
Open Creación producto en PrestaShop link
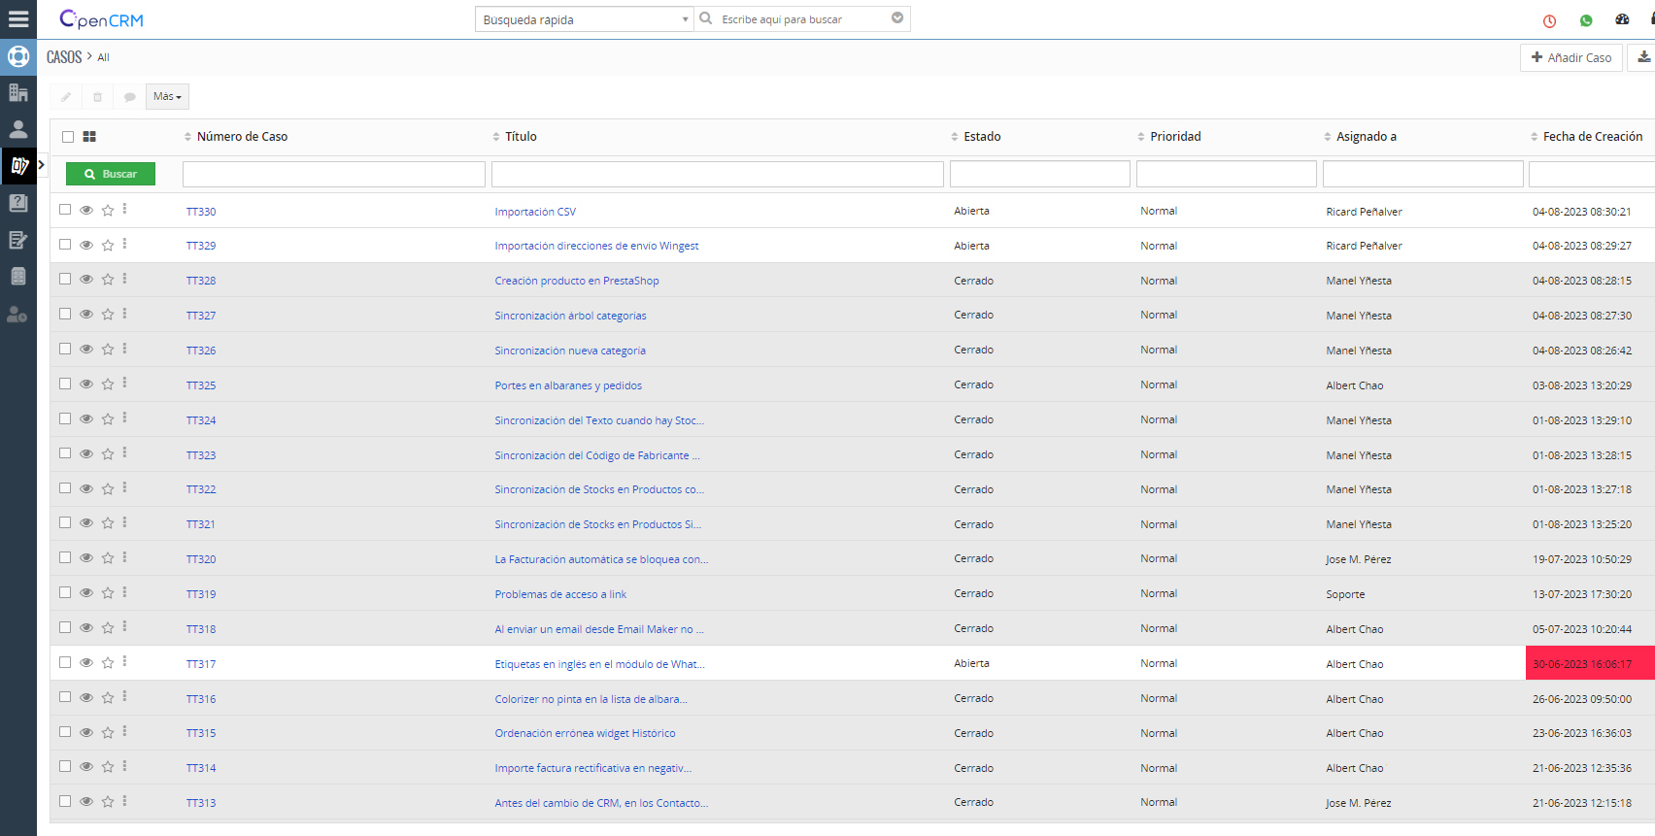pos(577,281)
